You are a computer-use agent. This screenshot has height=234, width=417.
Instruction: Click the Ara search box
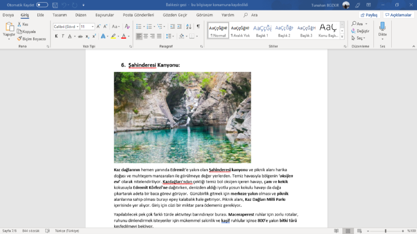[x=251, y=15]
